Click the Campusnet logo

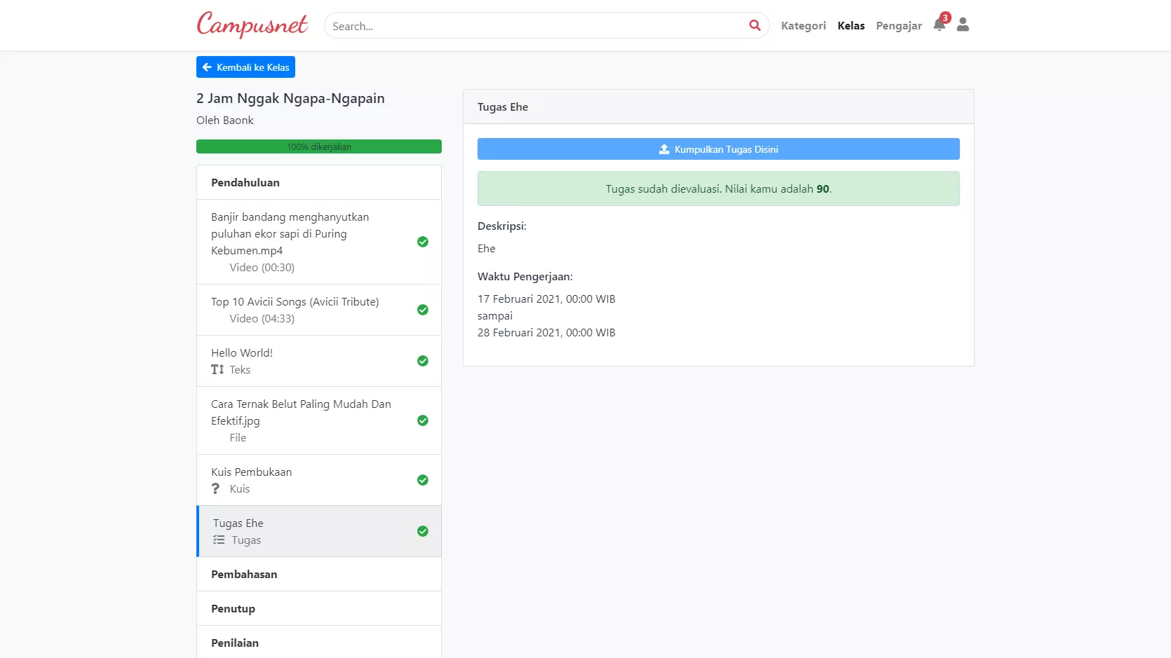(x=252, y=25)
